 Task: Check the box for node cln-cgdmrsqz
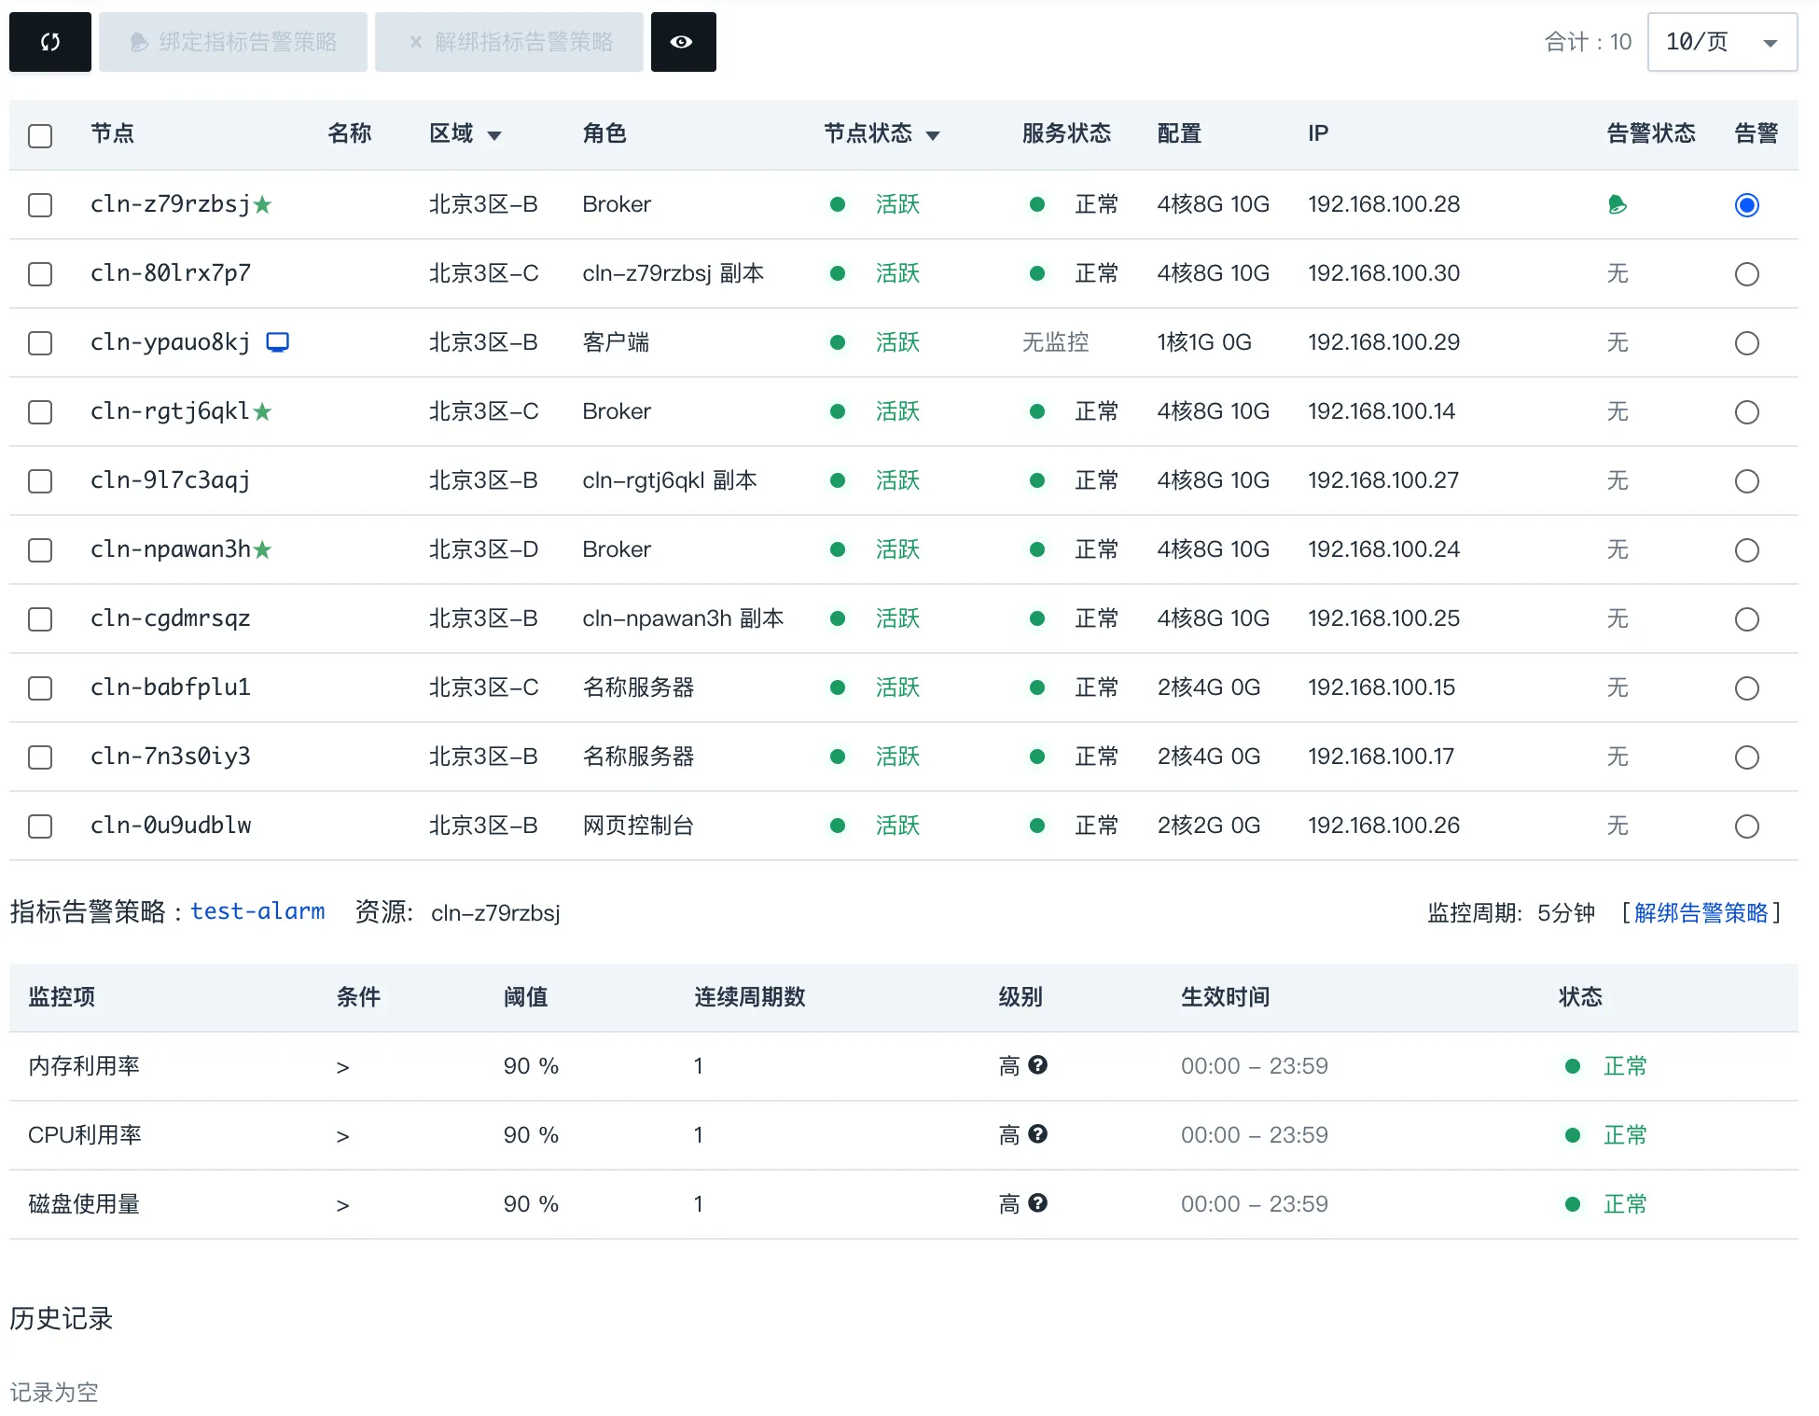tap(40, 619)
